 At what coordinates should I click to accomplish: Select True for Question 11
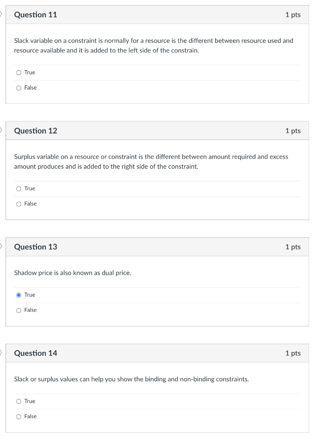[x=19, y=72]
